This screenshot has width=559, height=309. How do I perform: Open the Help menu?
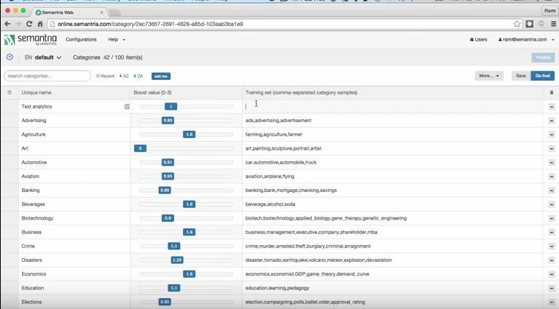pyautogui.click(x=117, y=39)
